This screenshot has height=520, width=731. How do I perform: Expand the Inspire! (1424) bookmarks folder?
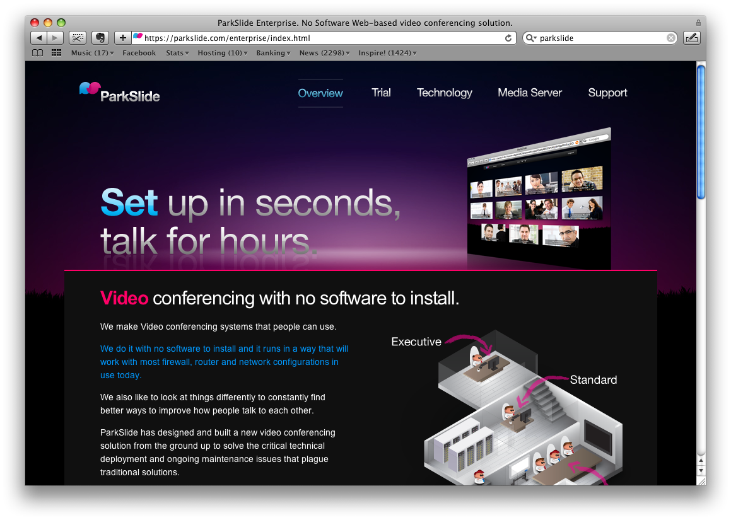(x=387, y=53)
